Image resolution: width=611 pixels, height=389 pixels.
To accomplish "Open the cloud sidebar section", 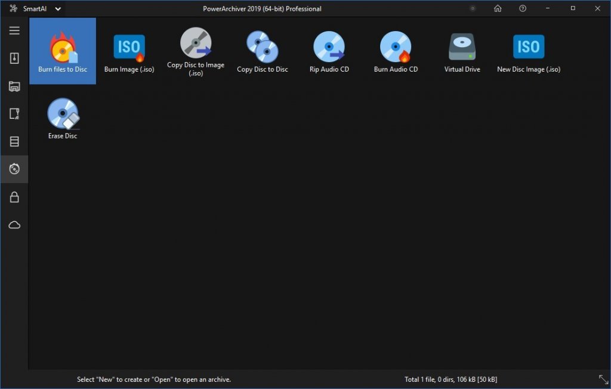I will point(14,225).
